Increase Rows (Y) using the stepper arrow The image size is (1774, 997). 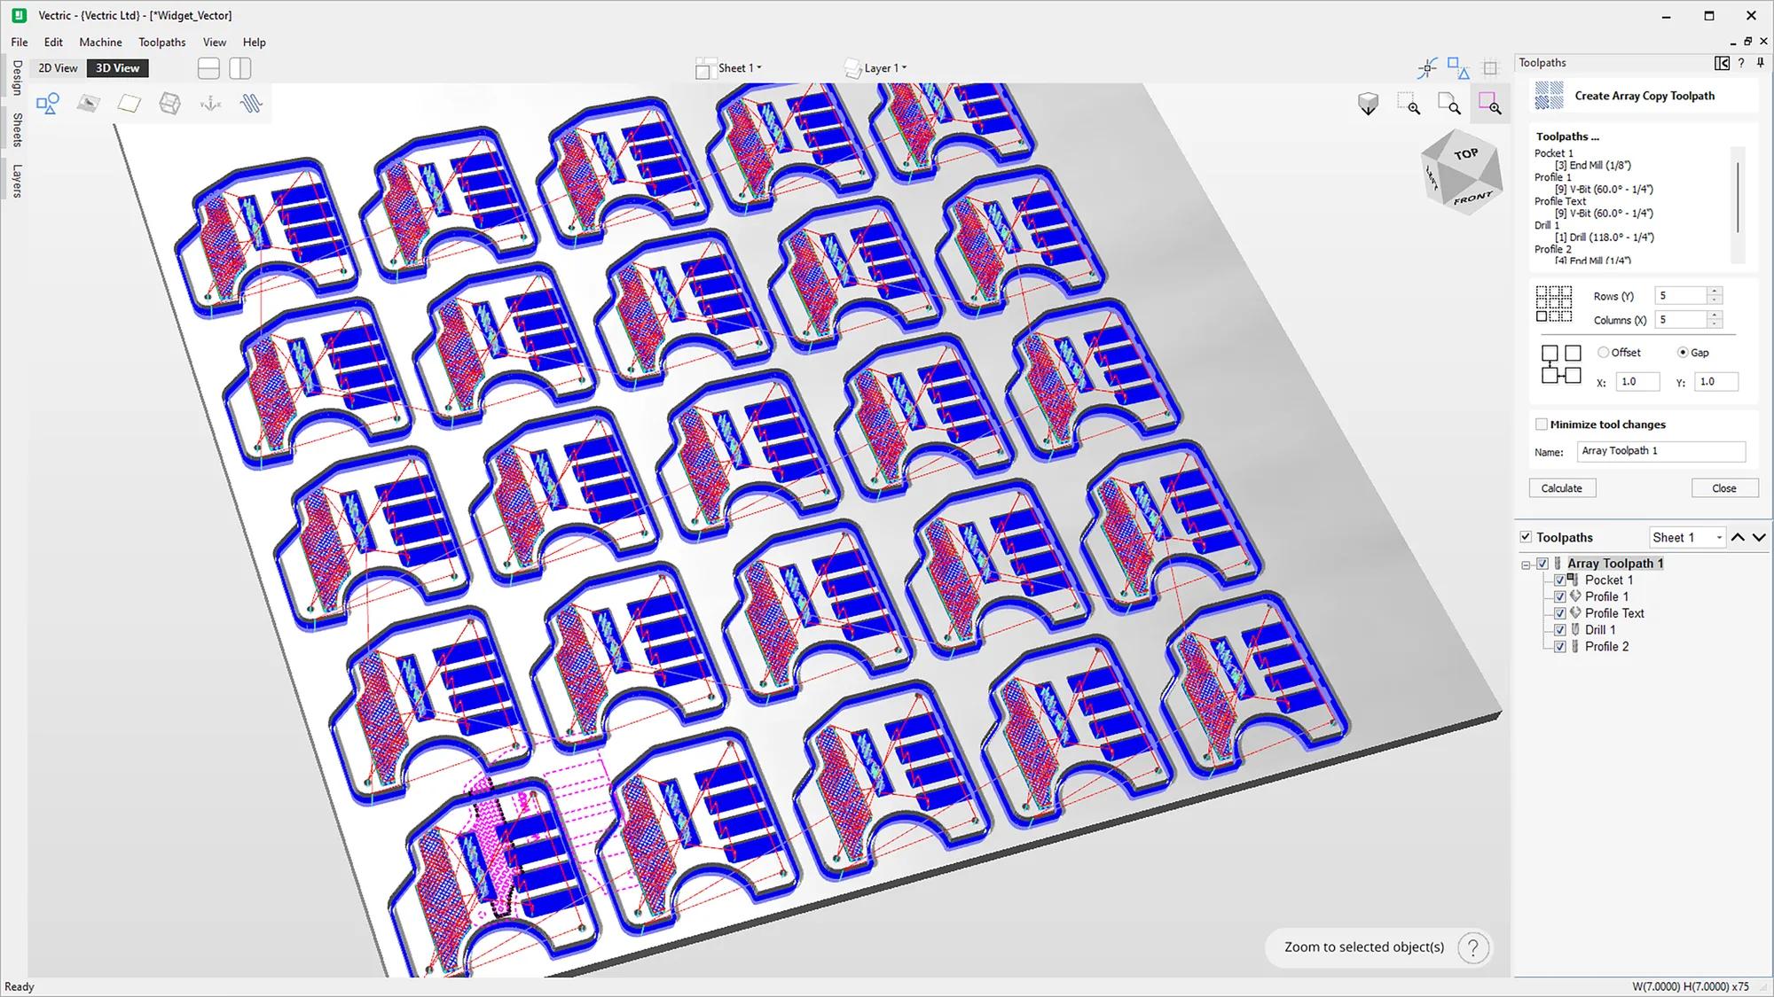tap(1714, 291)
